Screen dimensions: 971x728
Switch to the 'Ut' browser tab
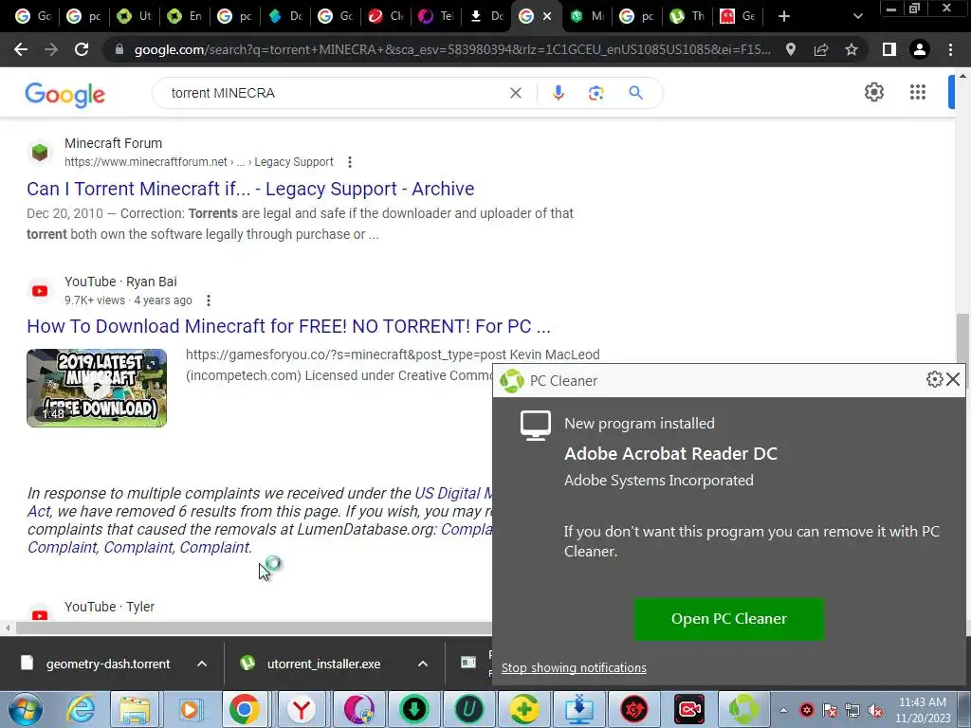(135, 16)
